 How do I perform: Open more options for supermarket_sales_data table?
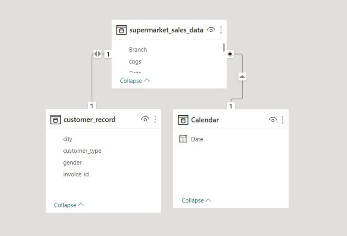221,30
